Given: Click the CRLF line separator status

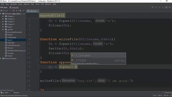Looking at the screenshot, I should click(x=160, y=96).
